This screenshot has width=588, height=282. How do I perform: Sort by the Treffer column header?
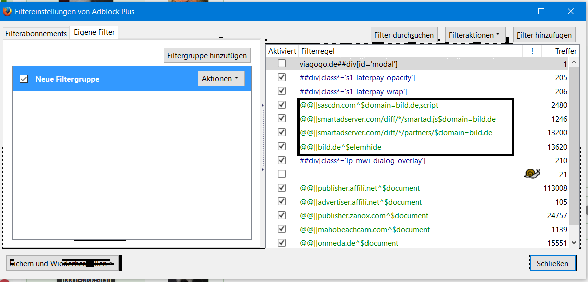(560, 51)
